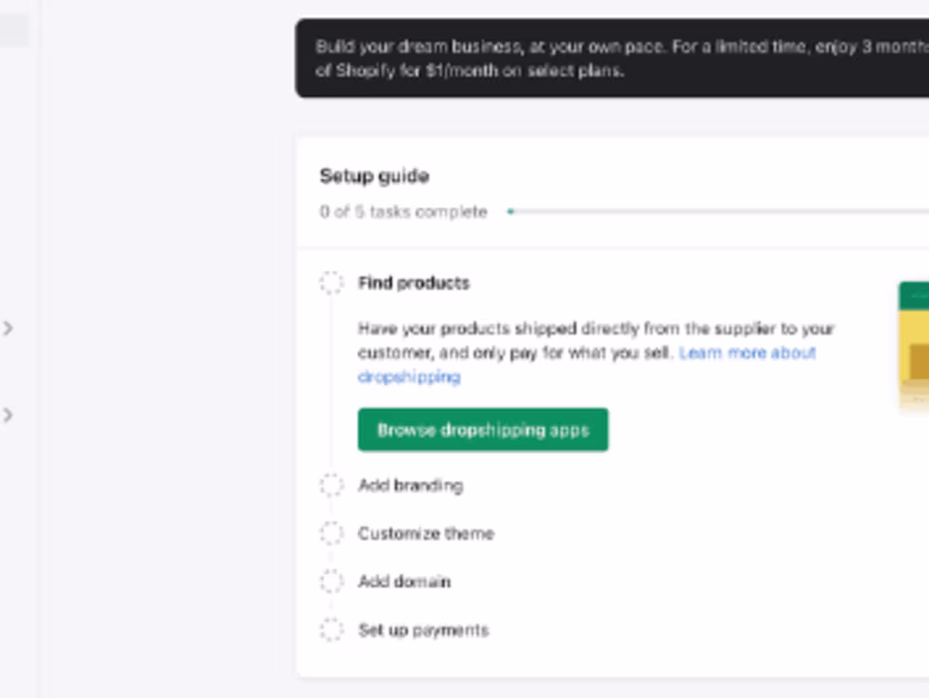Click the Browse dropshipping apps button
This screenshot has height=698, width=929.
click(x=482, y=429)
